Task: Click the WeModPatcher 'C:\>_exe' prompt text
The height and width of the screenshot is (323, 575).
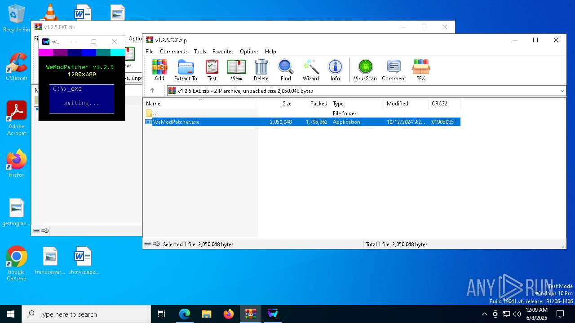Action: point(67,89)
